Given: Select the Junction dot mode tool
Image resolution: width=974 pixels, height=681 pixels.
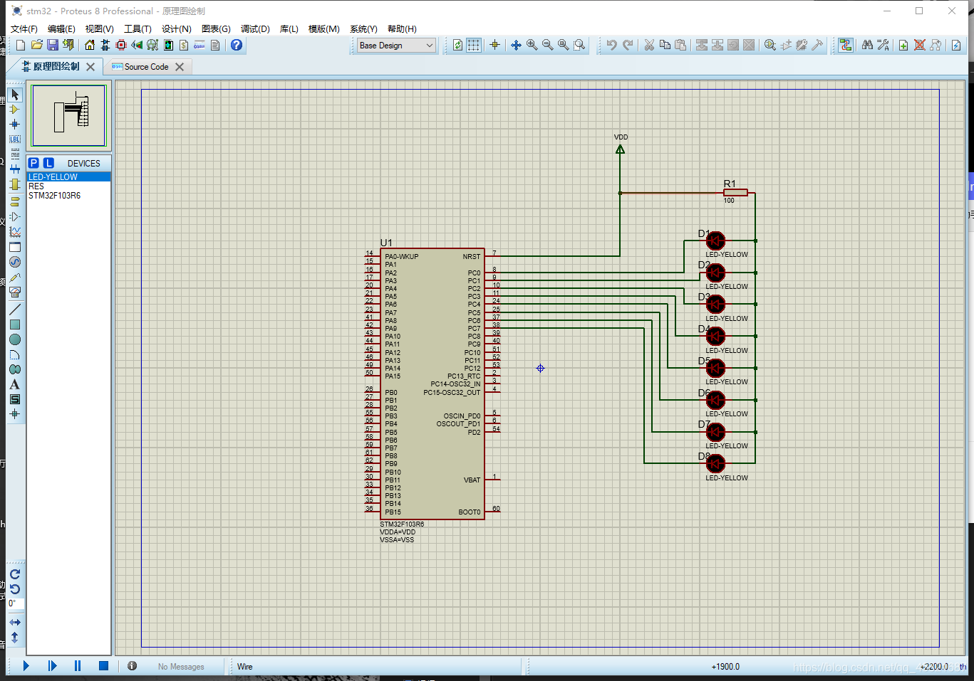Looking at the screenshot, I should (15, 125).
